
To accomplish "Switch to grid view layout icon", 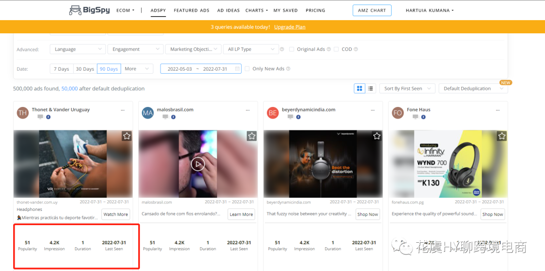I will pyautogui.click(x=360, y=88).
